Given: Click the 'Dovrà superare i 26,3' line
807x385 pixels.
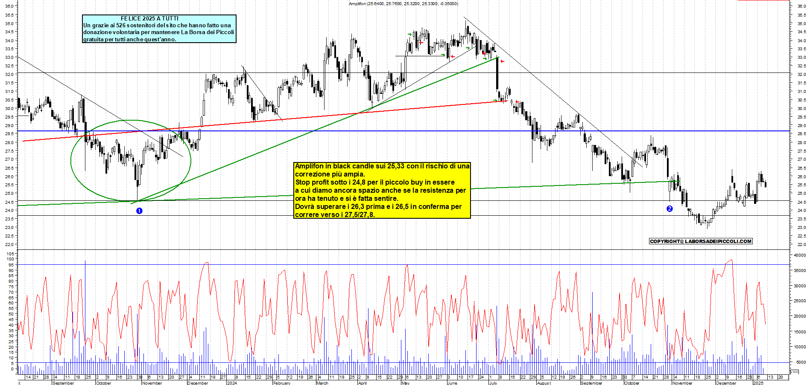Looking at the screenshot, I should [378, 206].
